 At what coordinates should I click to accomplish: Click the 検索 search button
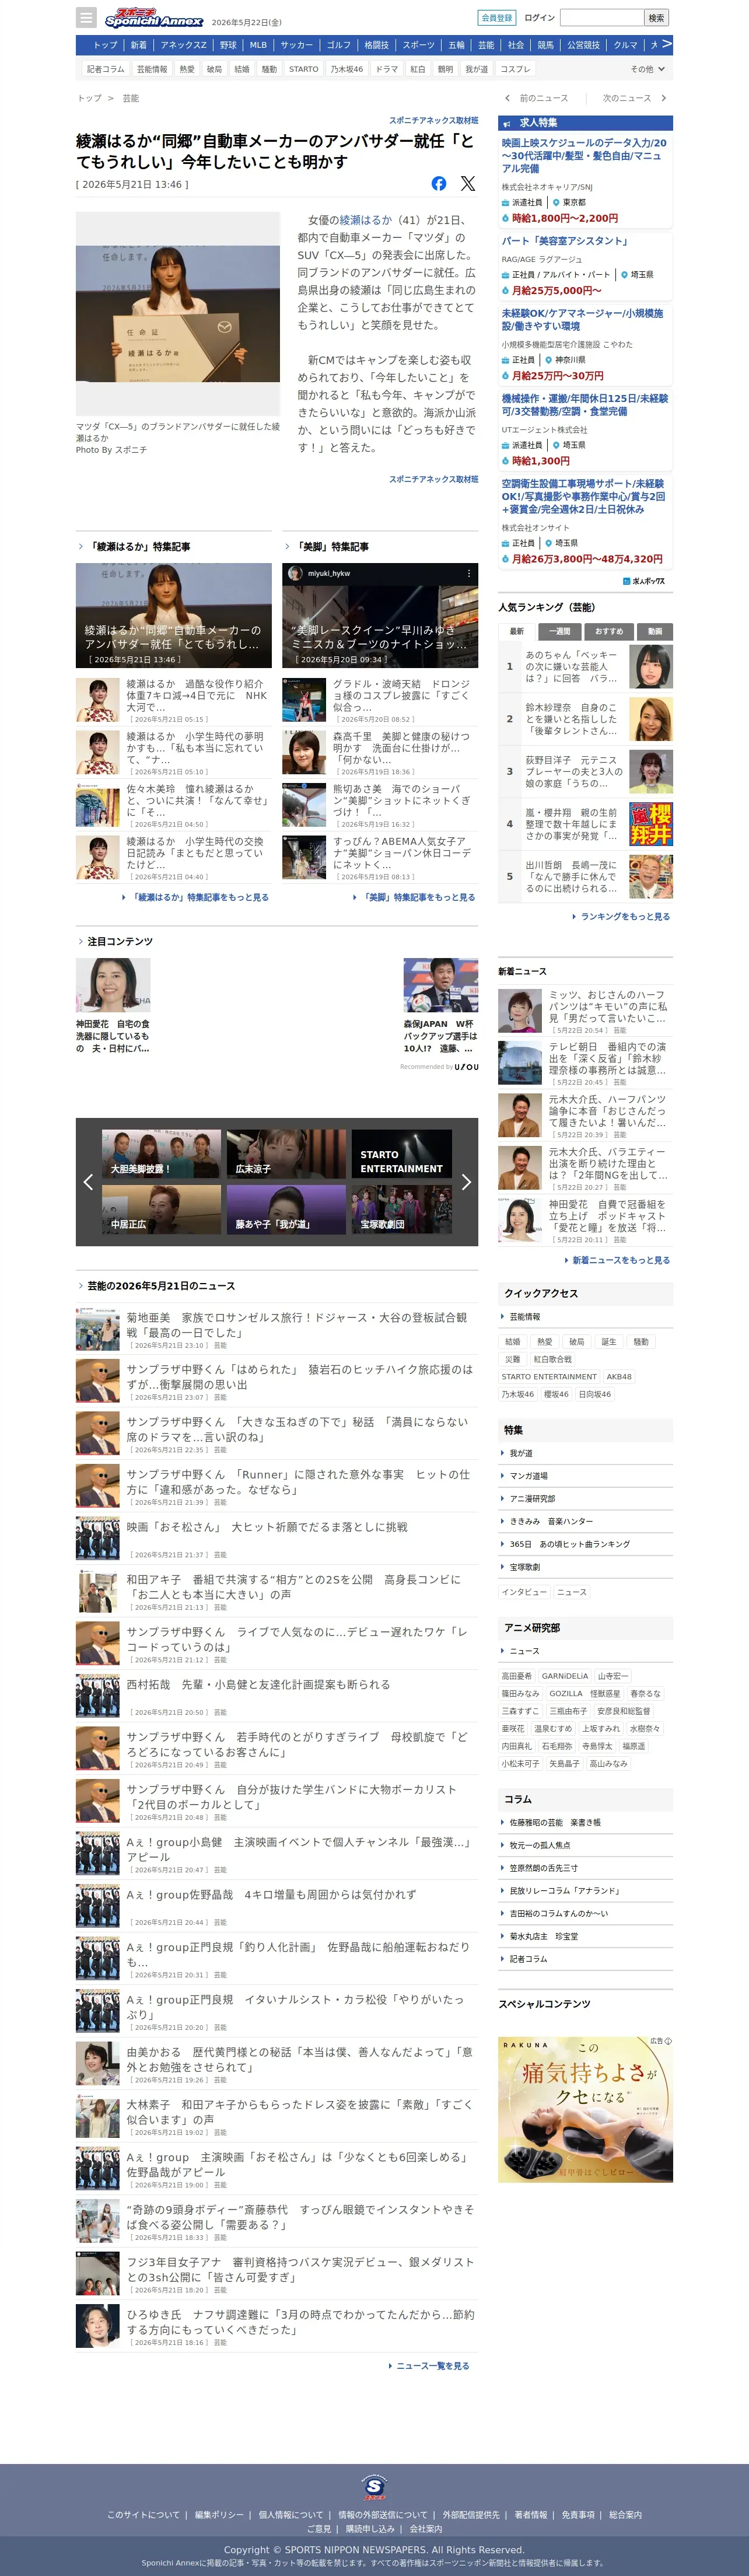656,18
